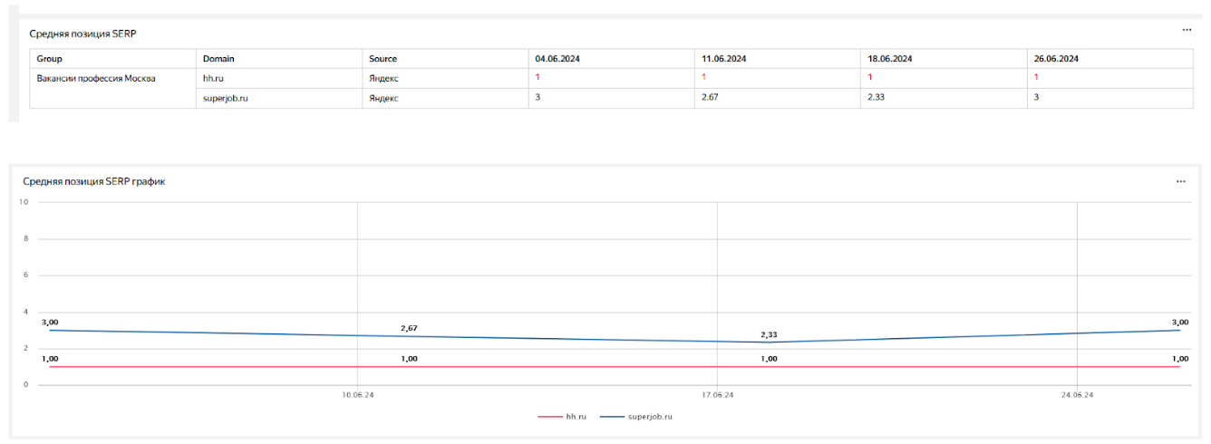Click the 04.06.2024 column header
Image resolution: width=1211 pixels, height=444 pixels.
(x=557, y=59)
